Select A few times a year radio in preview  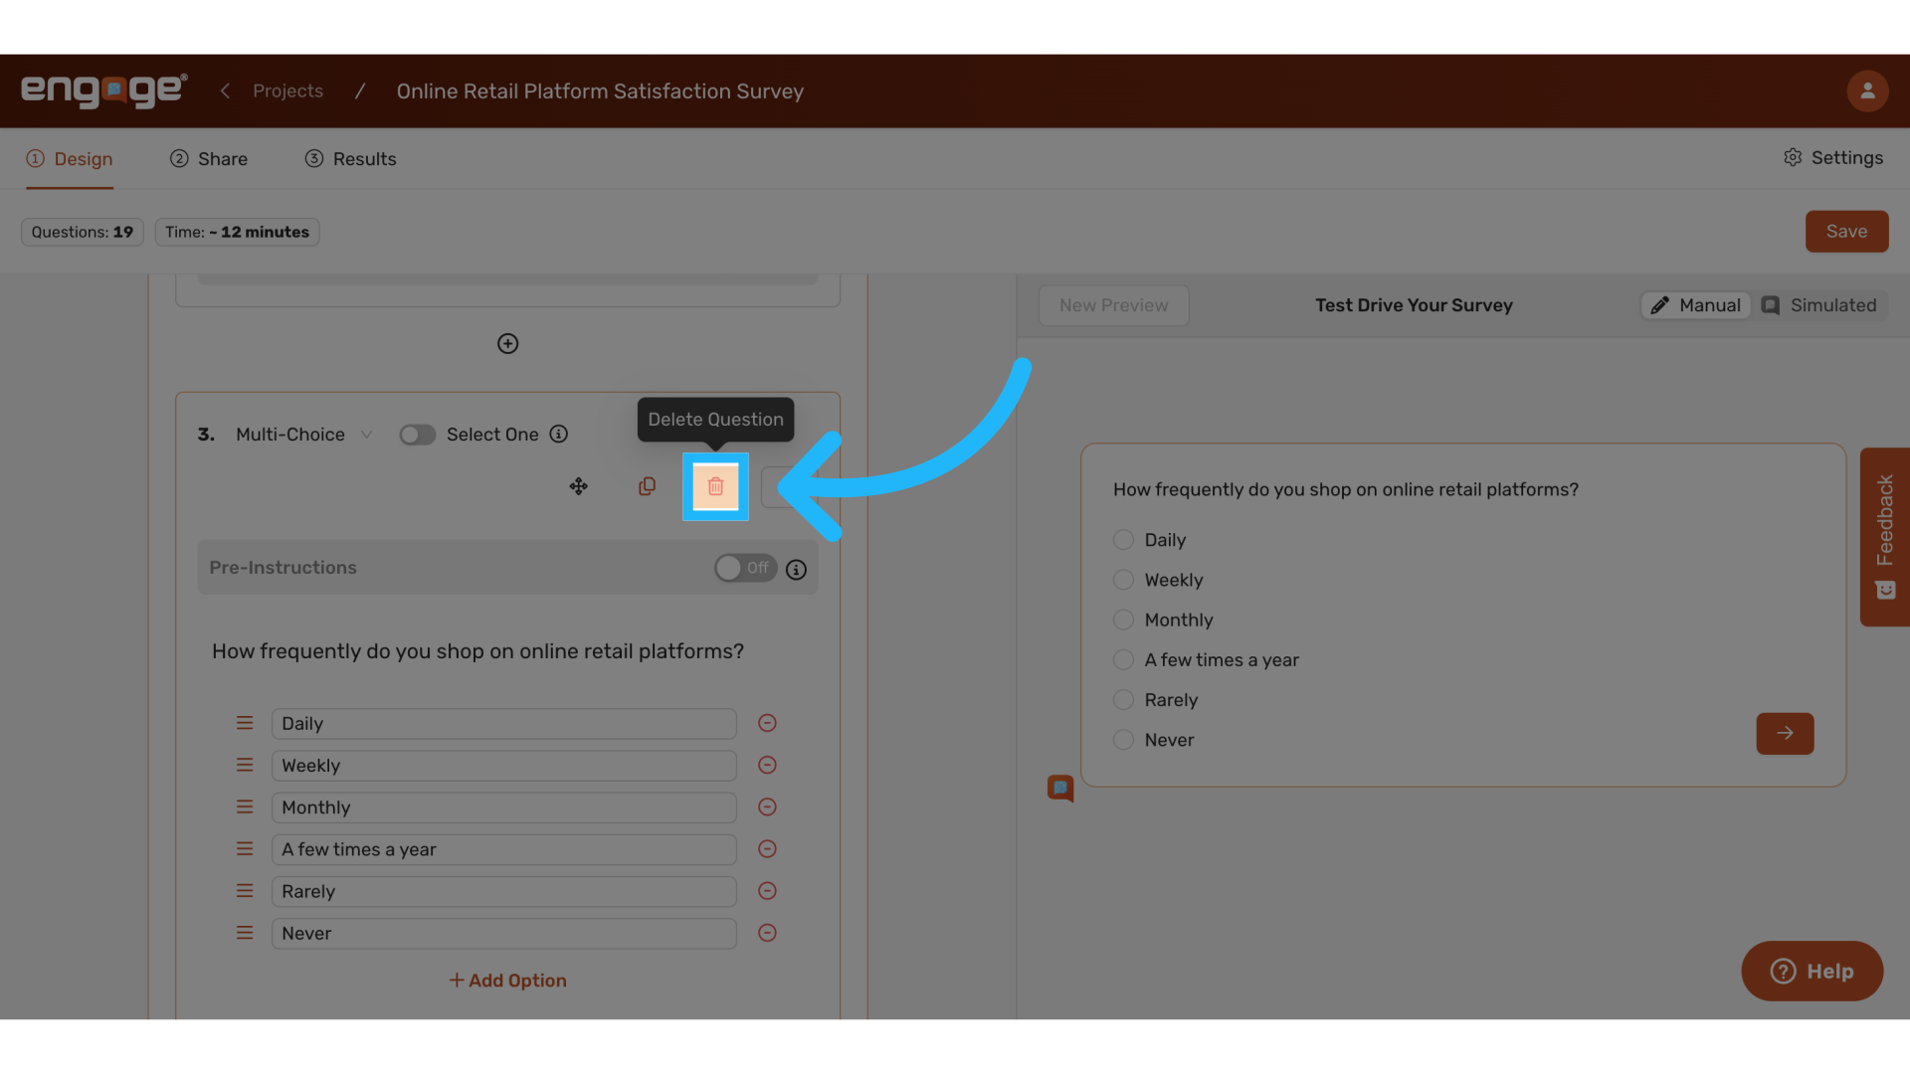click(1123, 659)
